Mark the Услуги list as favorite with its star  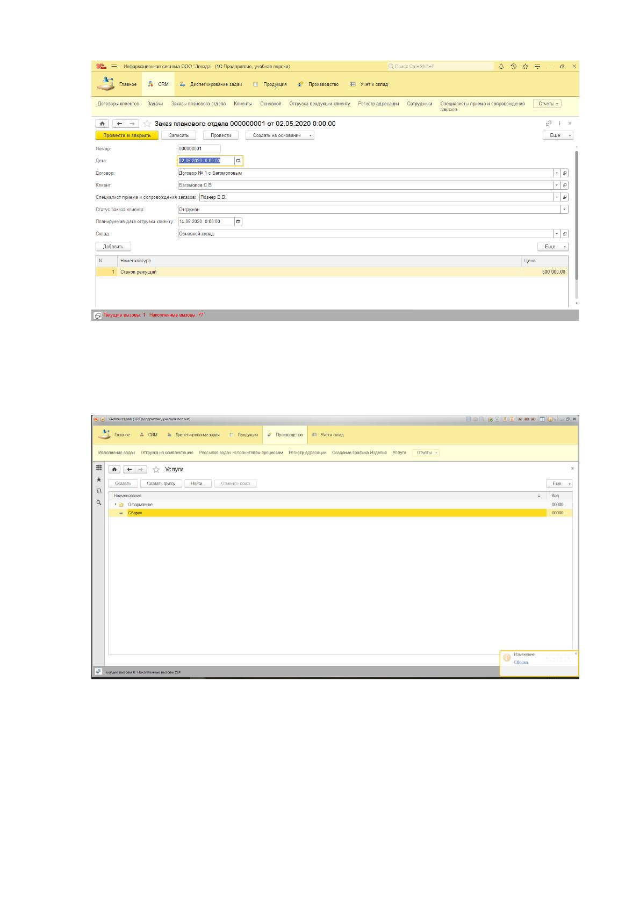point(156,470)
